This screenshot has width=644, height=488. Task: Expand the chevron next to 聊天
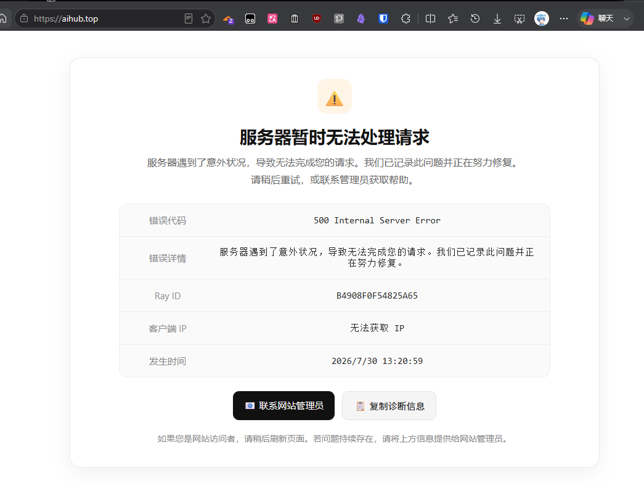coord(627,19)
